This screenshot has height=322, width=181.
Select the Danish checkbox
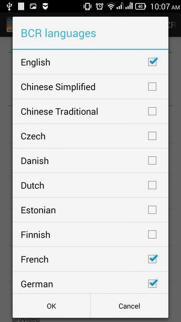coord(152,161)
